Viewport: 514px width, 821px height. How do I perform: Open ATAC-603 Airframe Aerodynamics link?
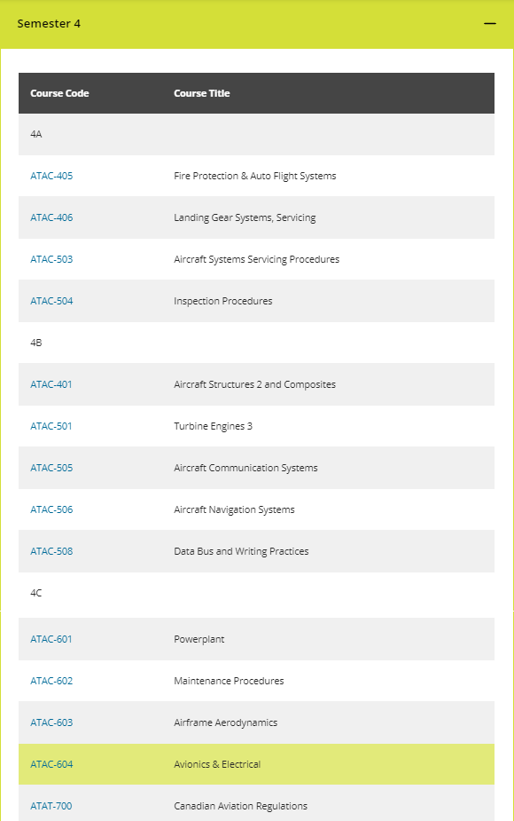coord(51,722)
